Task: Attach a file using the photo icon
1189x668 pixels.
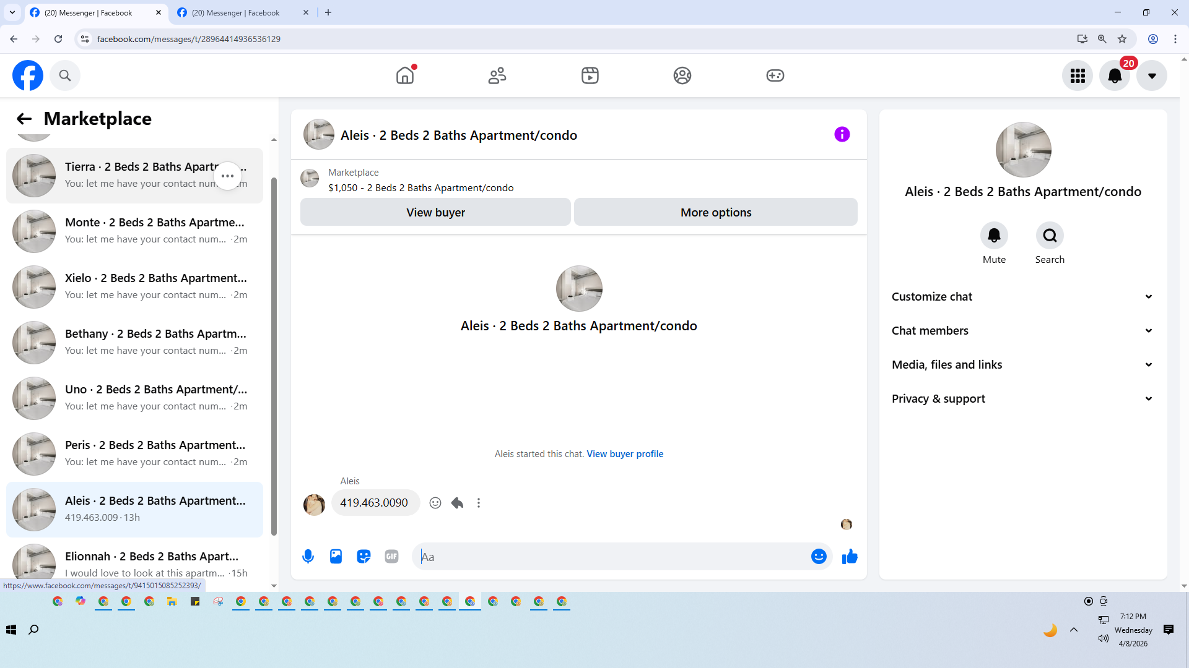Action: coord(336,557)
